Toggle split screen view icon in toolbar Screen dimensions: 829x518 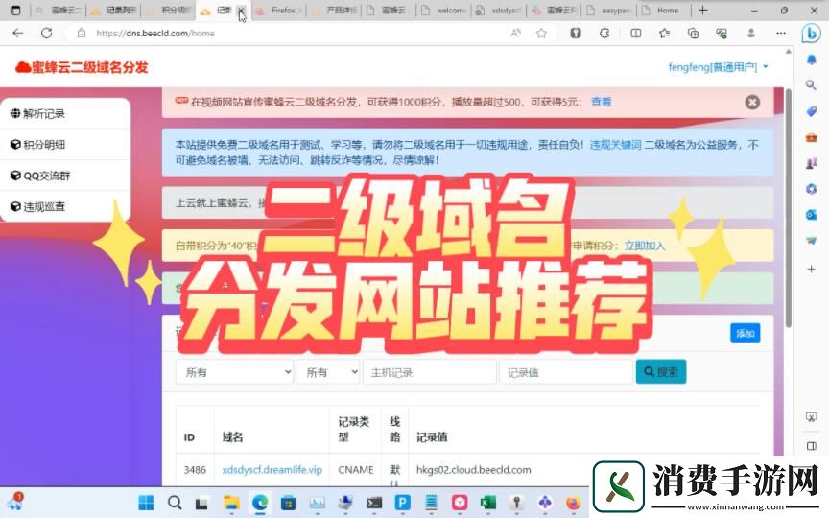click(636, 33)
